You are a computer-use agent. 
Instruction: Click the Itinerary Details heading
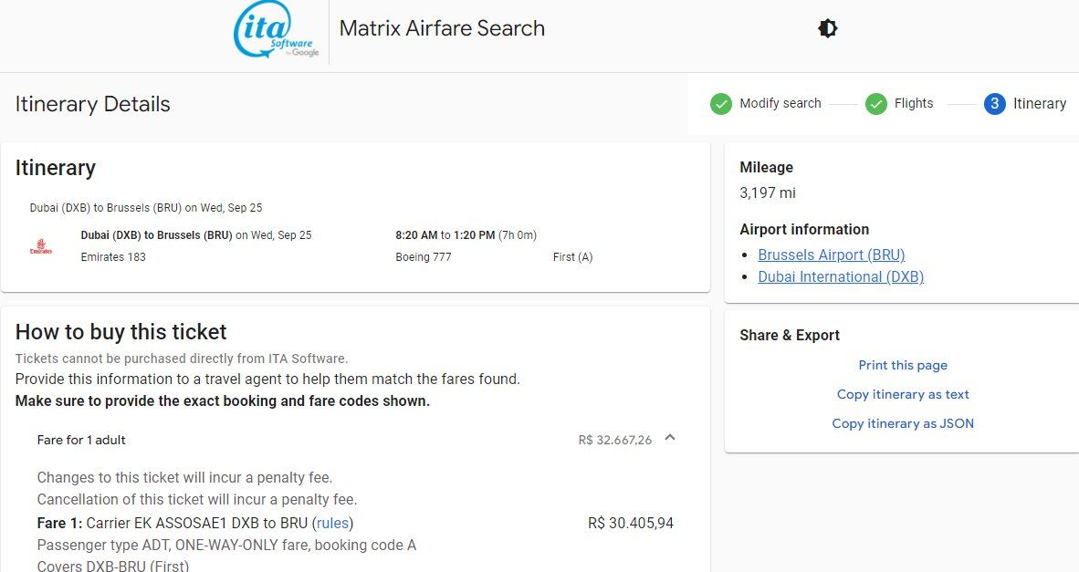93,104
